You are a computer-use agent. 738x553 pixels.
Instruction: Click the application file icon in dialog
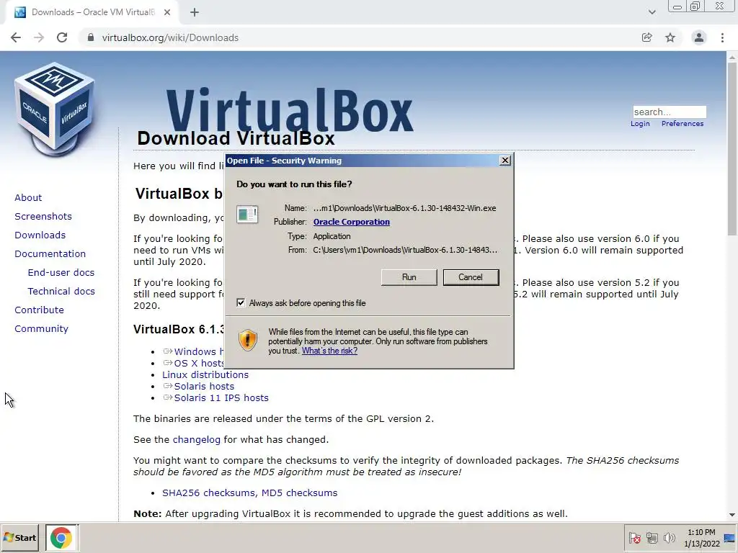tap(247, 215)
